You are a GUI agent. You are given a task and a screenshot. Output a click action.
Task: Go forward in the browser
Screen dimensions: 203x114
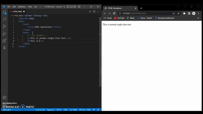tap(109, 13)
